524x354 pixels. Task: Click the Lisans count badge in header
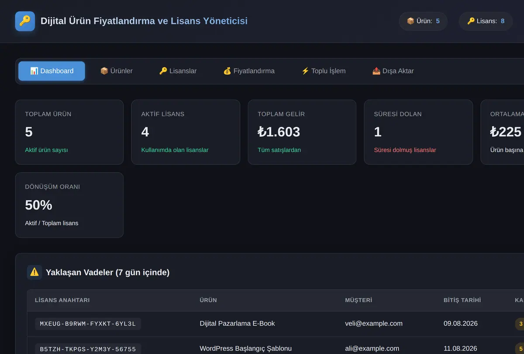click(x=486, y=21)
